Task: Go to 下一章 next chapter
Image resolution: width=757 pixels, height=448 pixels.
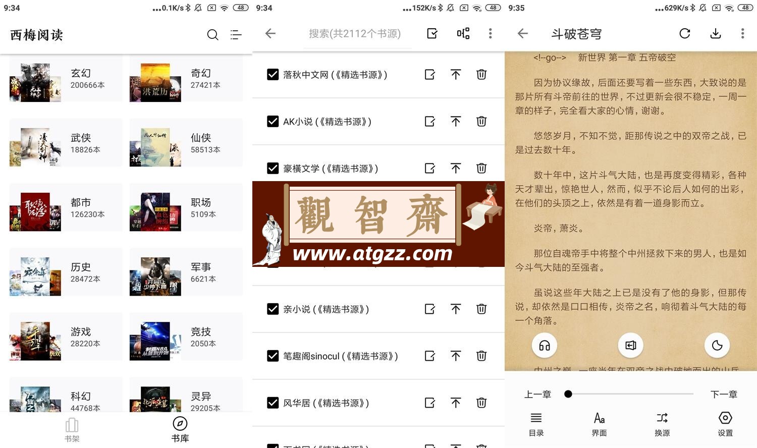Action: tap(724, 395)
